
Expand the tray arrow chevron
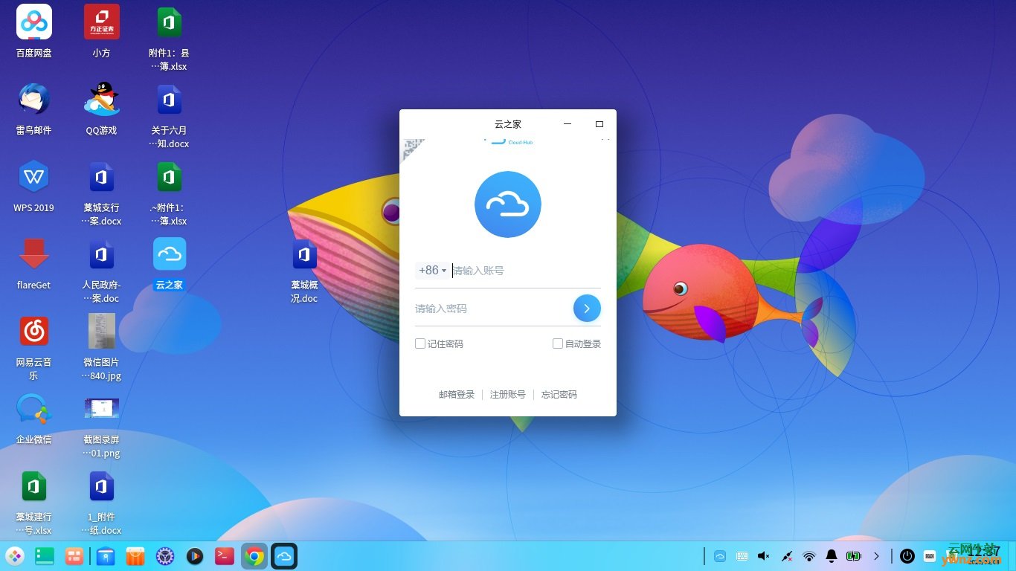point(876,556)
